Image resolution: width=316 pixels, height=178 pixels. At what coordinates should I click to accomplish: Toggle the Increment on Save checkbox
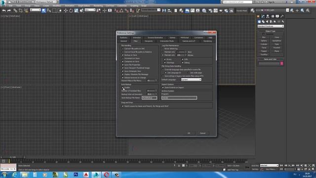[x=122, y=58]
